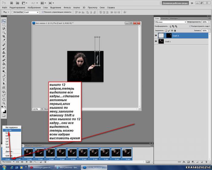This screenshot has height=170, width=212.
Task: Select the Zoom tool in the toolbox
Action: pyautogui.click(x=4, y=103)
